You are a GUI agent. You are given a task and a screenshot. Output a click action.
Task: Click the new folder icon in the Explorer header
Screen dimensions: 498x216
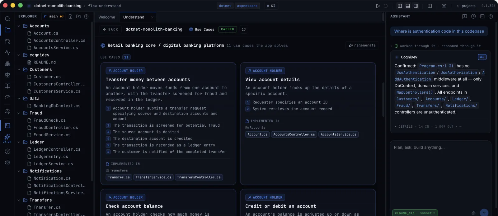78,16
